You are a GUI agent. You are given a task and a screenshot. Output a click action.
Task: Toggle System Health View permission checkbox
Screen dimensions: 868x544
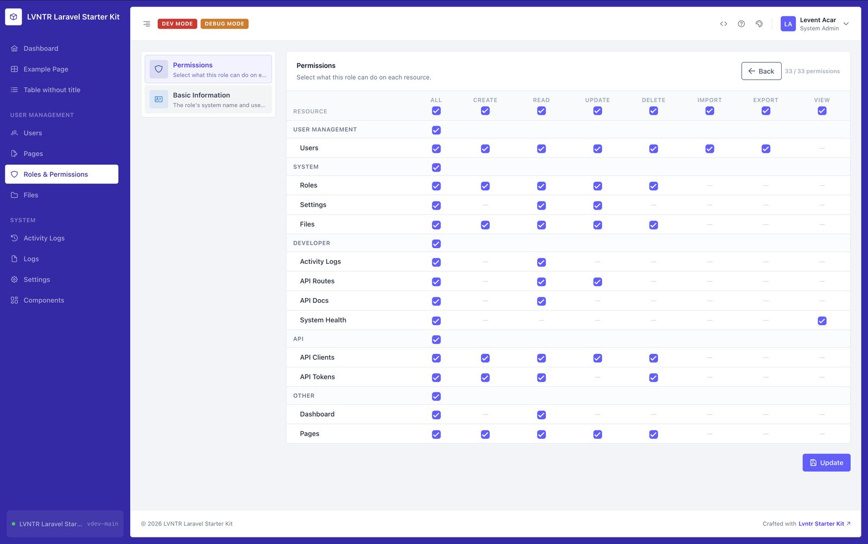(822, 321)
